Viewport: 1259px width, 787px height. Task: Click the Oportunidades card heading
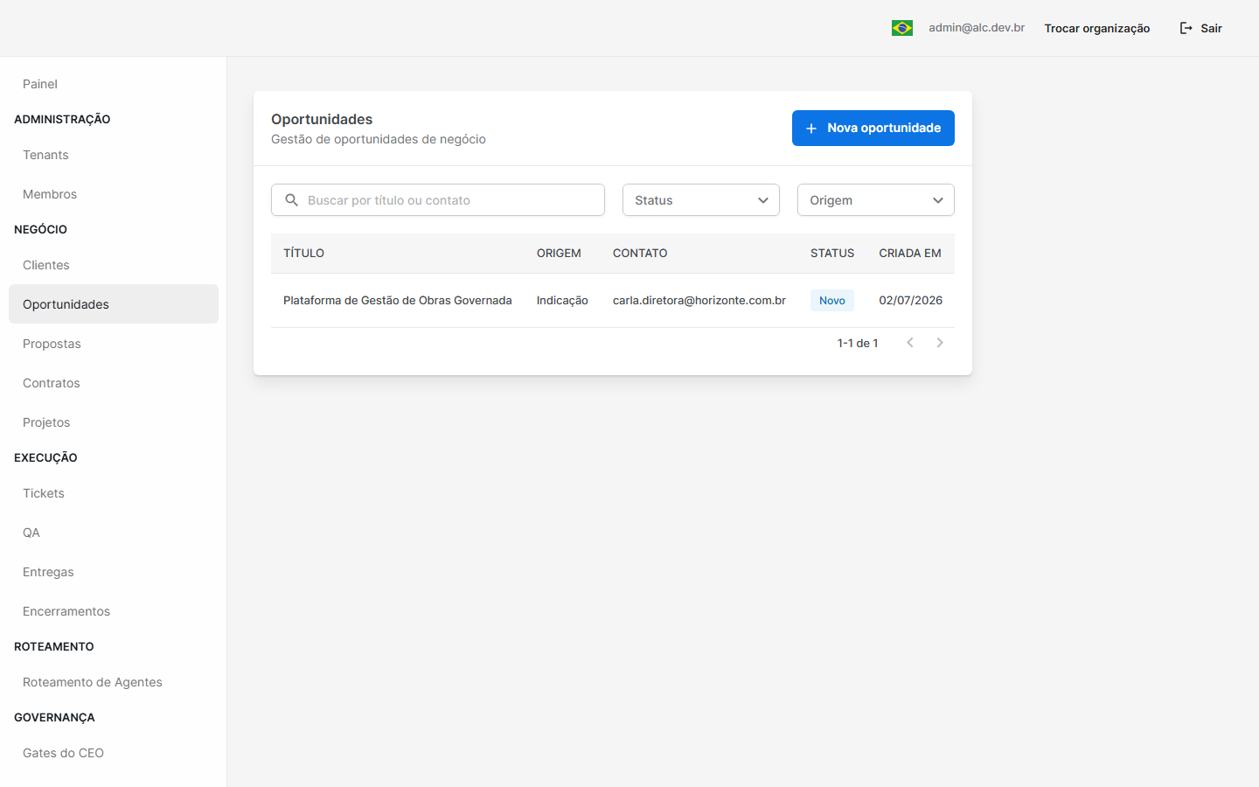pos(322,119)
